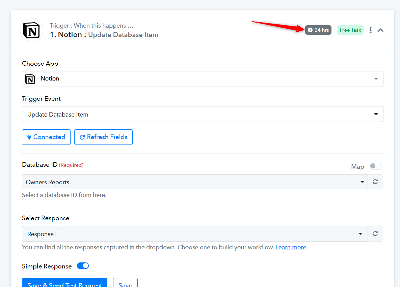Screen dimensions: 400x287
Task: Toggle the Simple Response switch
Action: [83, 266]
